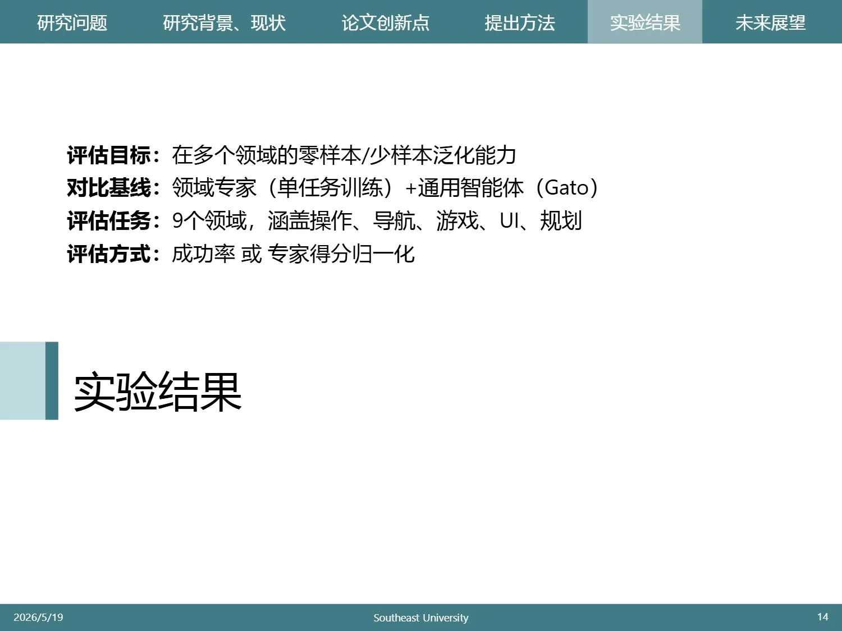
Task: Switch to 提出方法 tab
Action: coord(520,22)
